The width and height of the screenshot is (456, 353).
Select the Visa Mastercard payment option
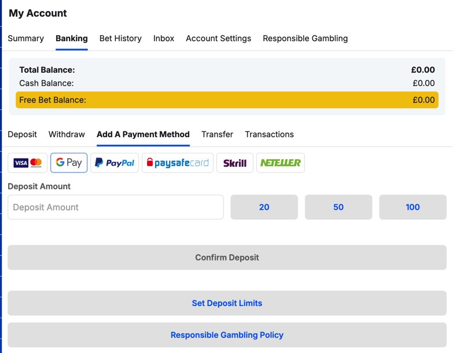[28, 163]
